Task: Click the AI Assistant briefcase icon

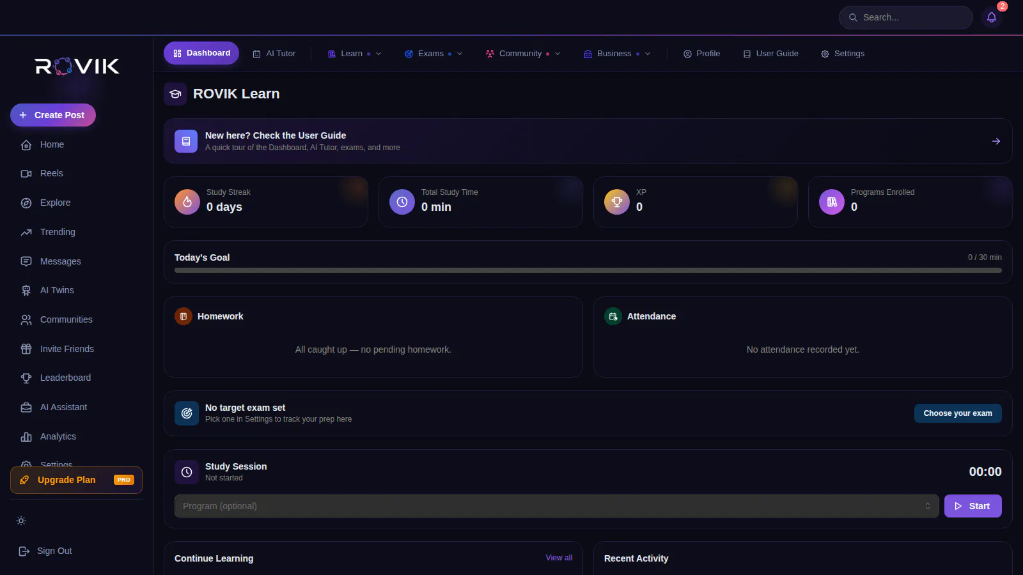Action: click(26, 408)
